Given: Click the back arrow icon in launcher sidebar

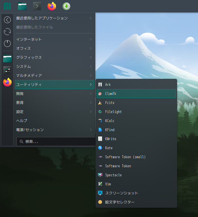Looking at the screenshot, I should 7,20.
